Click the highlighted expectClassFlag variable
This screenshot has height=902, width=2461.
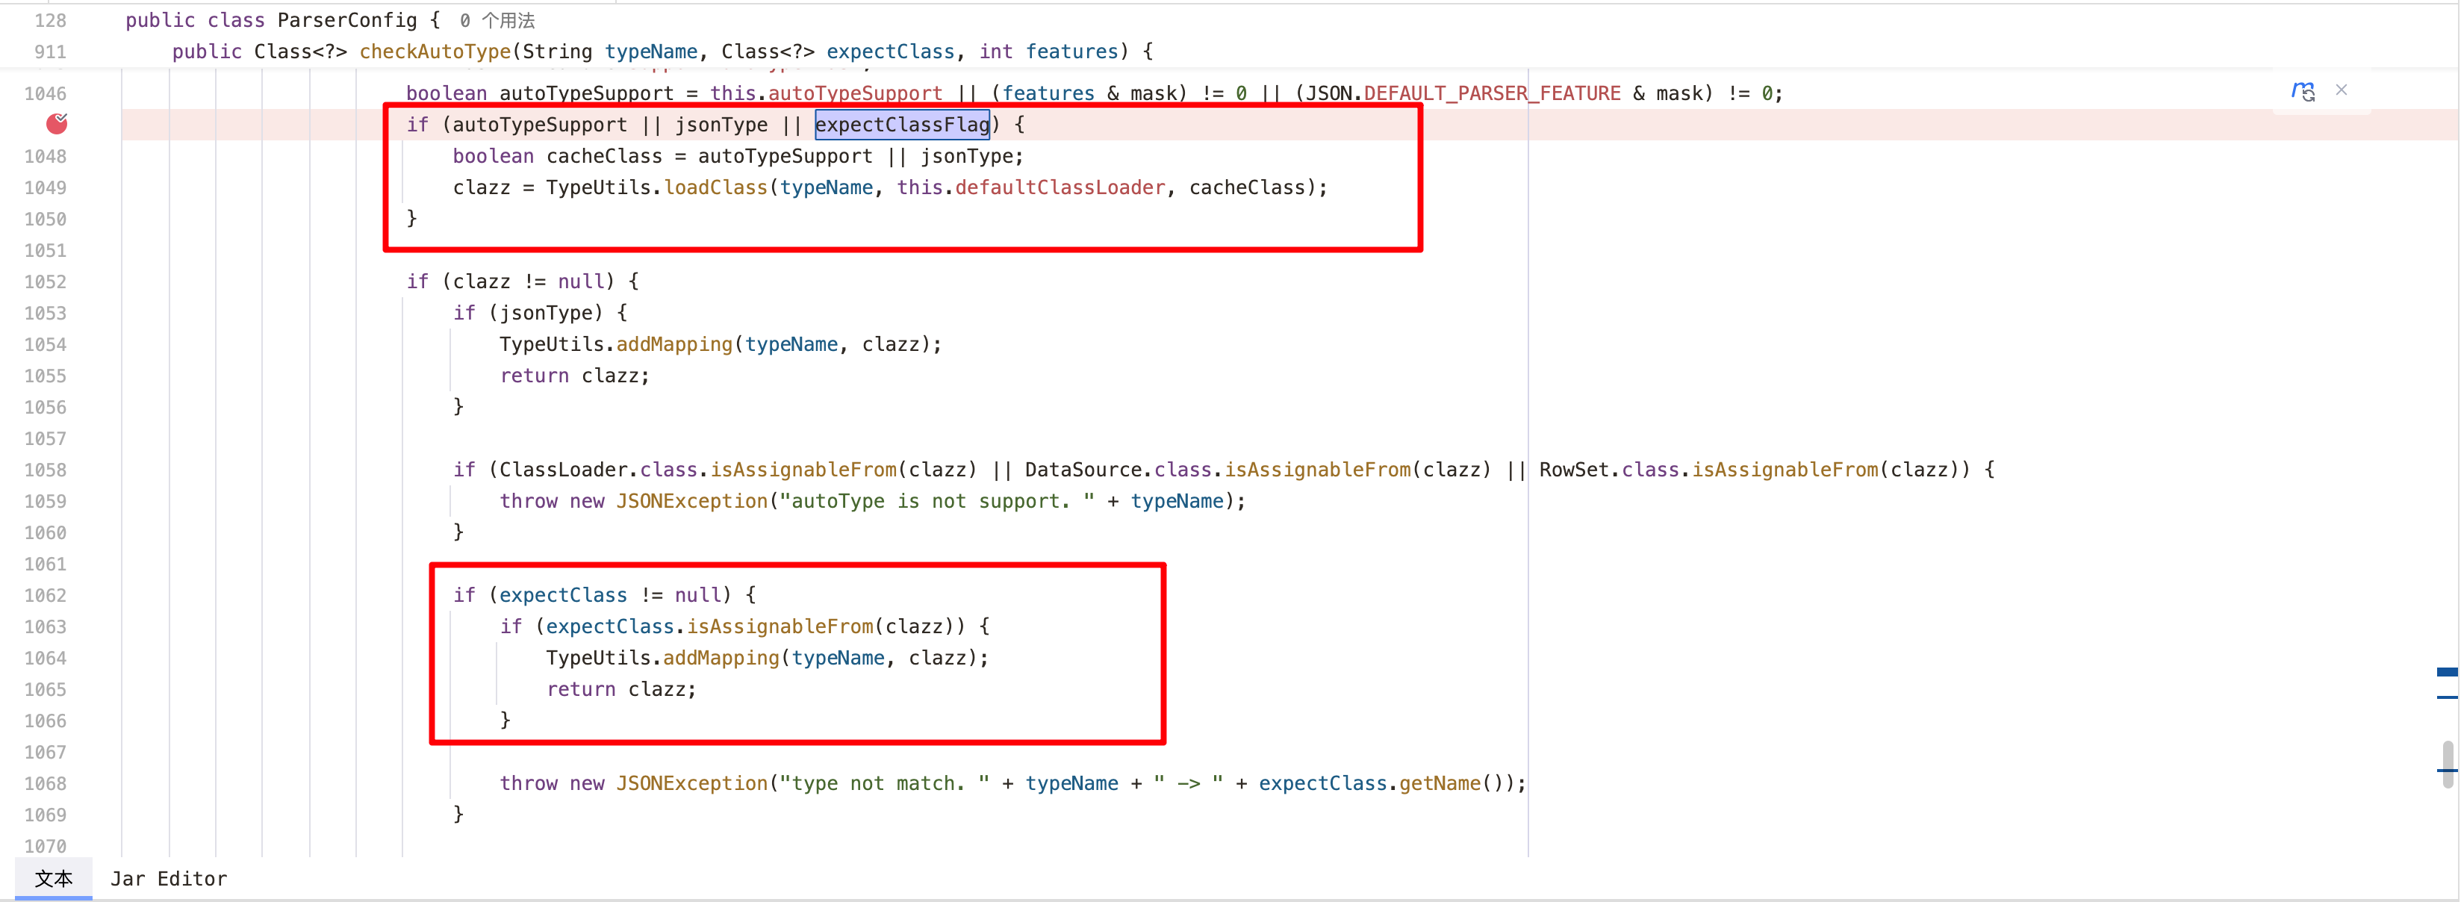click(x=901, y=124)
